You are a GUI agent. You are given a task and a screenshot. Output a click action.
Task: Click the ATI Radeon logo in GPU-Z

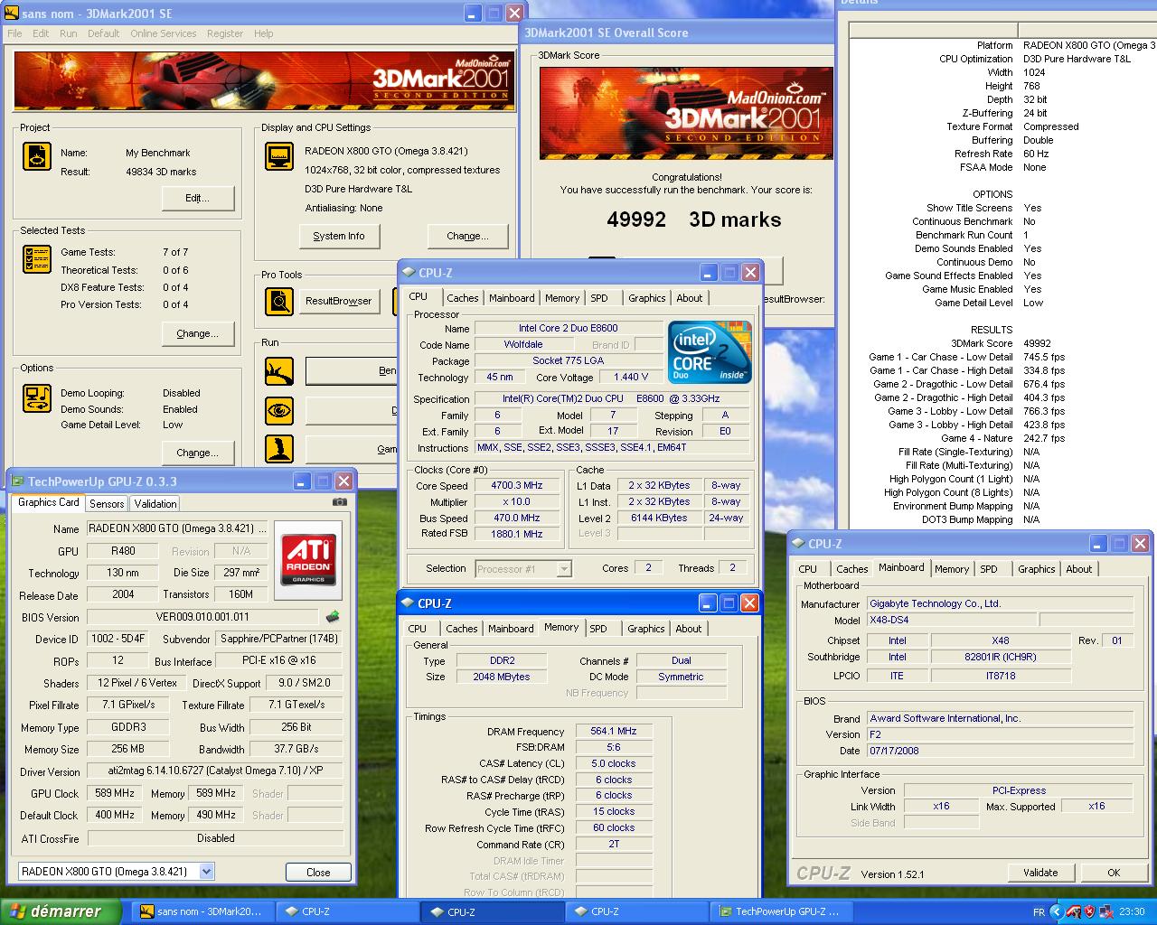click(x=307, y=559)
